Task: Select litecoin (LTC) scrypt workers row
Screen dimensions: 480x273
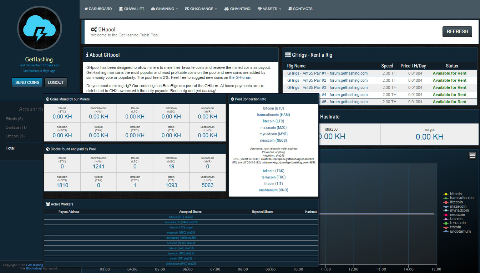Action: click(181, 227)
